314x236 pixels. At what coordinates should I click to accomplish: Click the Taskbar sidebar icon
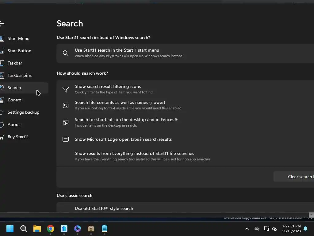point(2,63)
